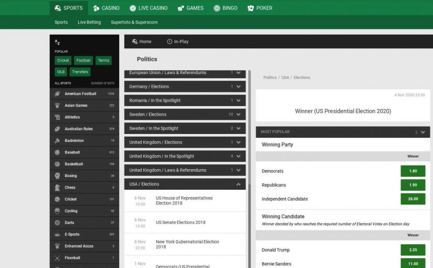Select the Basketball icon in sidebar
The height and width of the screenshot is (268, 433).
[57, 164]
